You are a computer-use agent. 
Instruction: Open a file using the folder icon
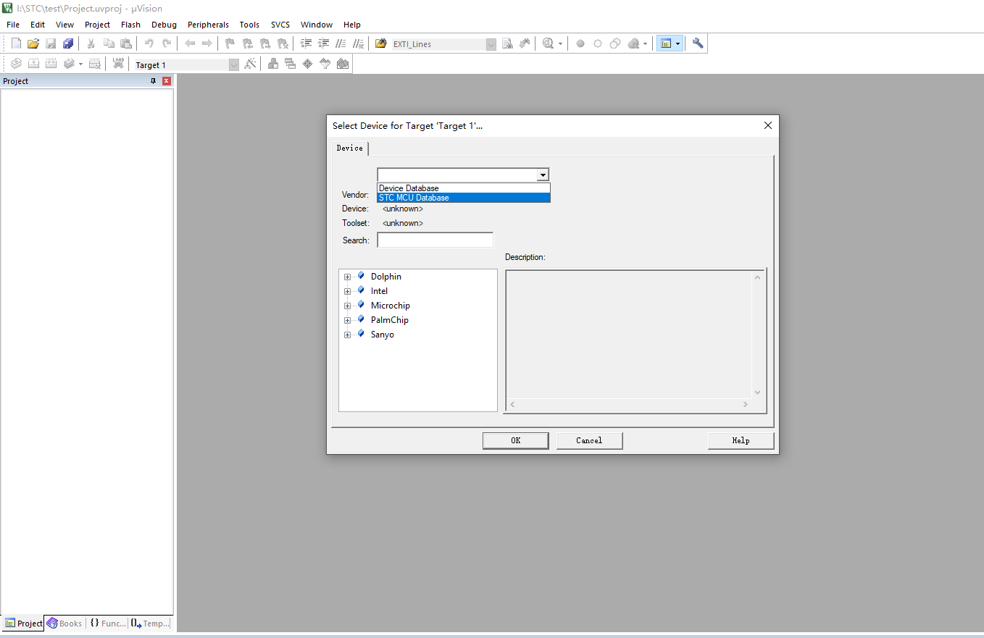(33, 43)
